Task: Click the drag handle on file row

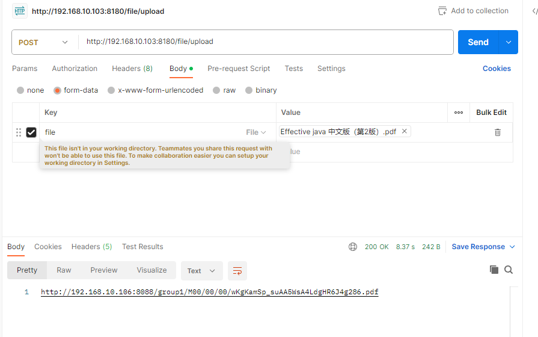Action: pos(19,132)
